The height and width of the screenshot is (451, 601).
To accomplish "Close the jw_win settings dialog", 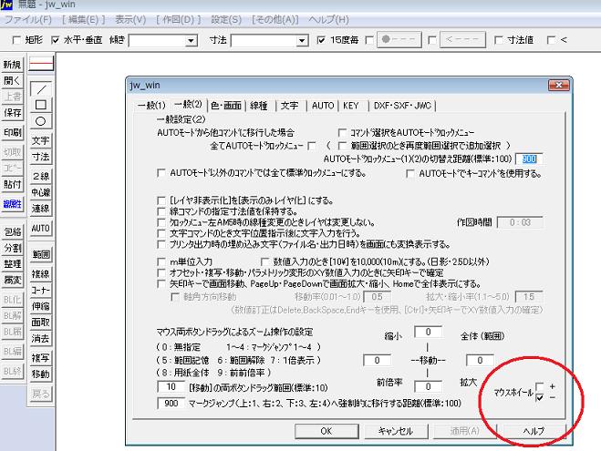I will pos(559,85).
